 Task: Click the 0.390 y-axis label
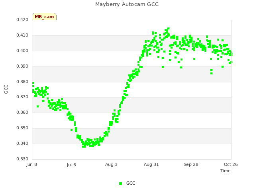click(x=22, y=66)
